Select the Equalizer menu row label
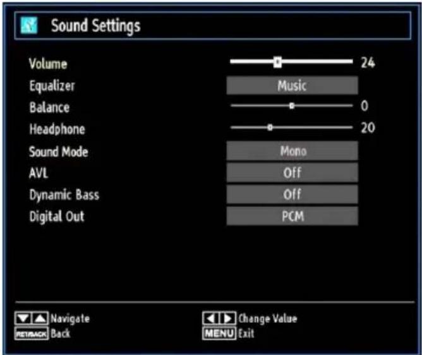The height and width of the screenshot is (355, 422). [x=52, y=86]
